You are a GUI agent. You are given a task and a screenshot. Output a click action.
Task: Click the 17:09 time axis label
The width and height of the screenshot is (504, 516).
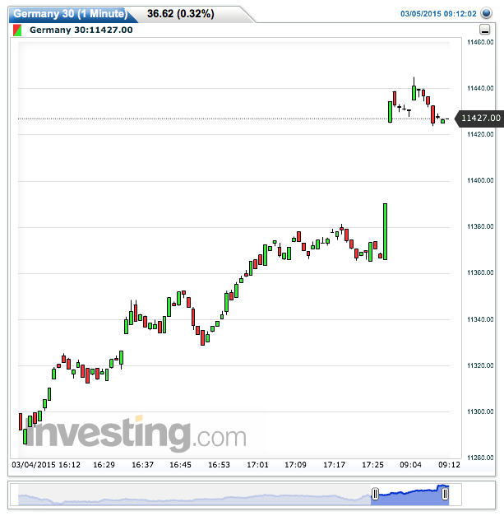pyautogui.click(x=295, y=465)
